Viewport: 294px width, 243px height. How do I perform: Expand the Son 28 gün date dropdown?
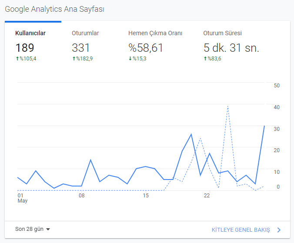33,229
